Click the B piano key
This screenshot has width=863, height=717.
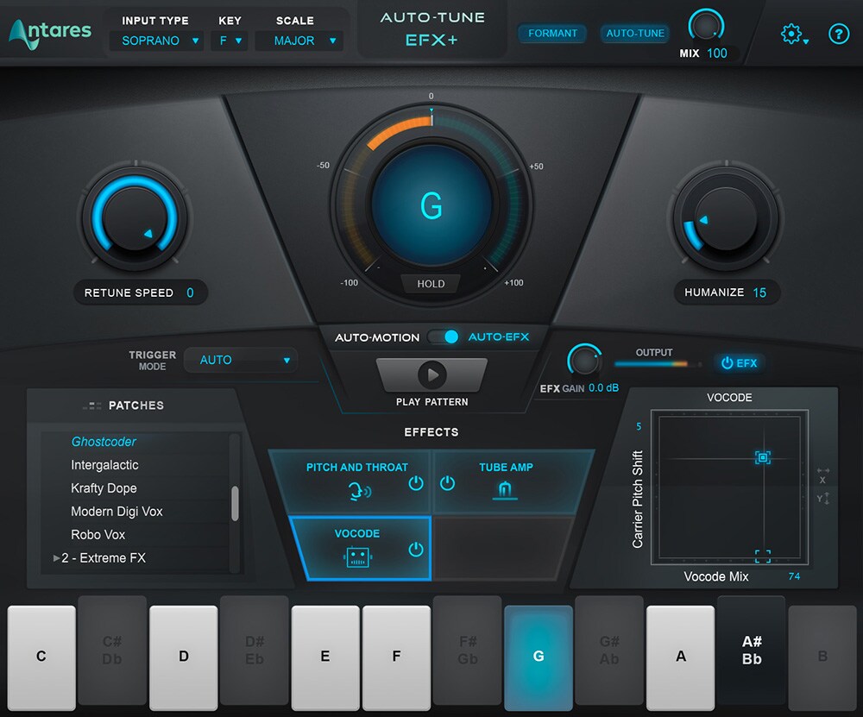pos(822,657)
